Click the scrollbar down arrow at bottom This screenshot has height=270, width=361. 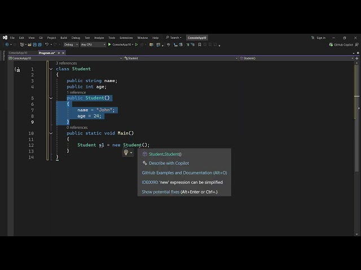coord(357,234)
